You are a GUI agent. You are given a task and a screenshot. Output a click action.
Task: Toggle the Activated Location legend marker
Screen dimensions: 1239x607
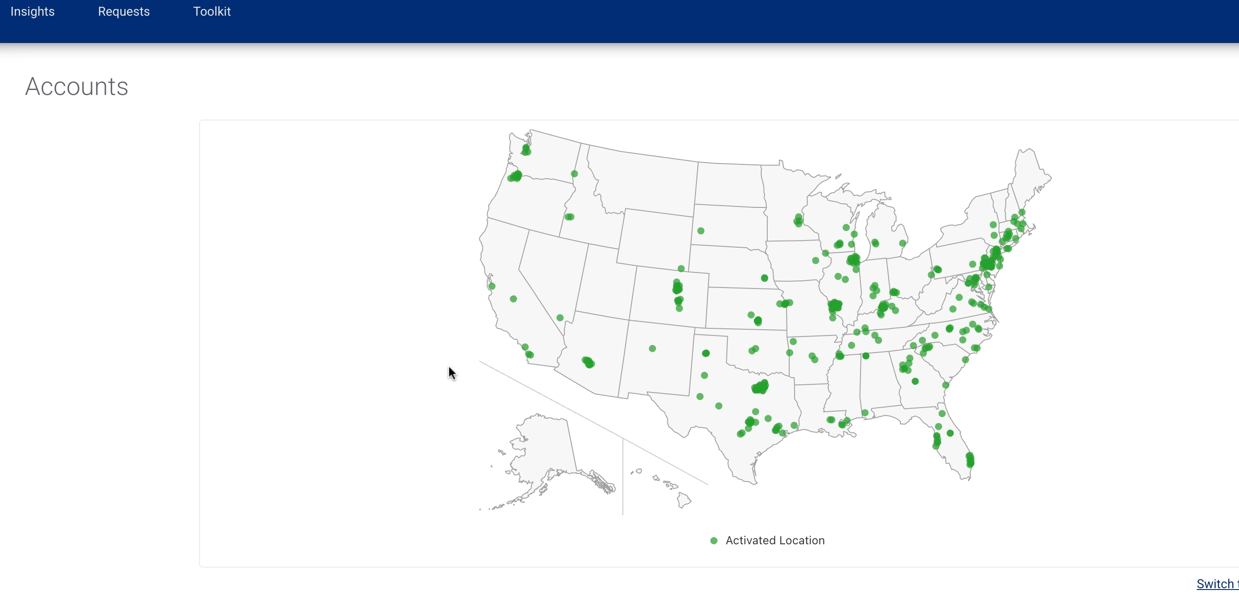(x=714, y=541)
